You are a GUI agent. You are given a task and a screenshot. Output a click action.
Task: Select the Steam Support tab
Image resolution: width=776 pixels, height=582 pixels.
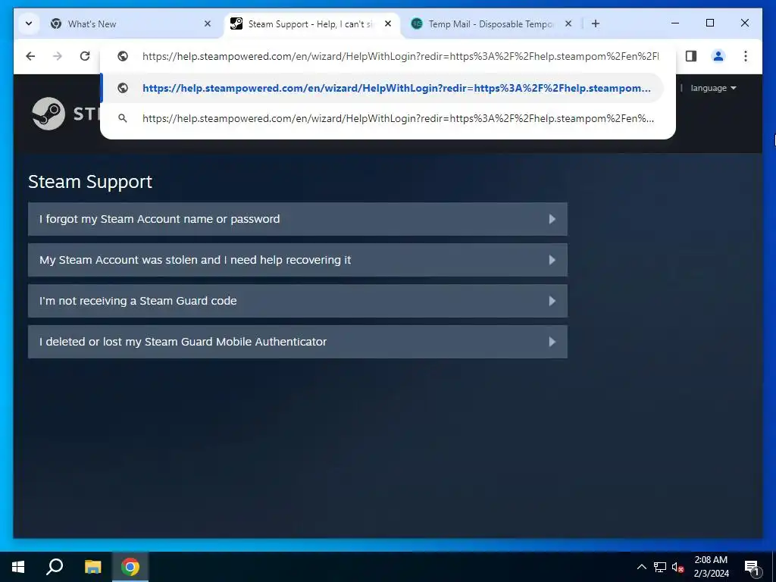coord(310,23)
